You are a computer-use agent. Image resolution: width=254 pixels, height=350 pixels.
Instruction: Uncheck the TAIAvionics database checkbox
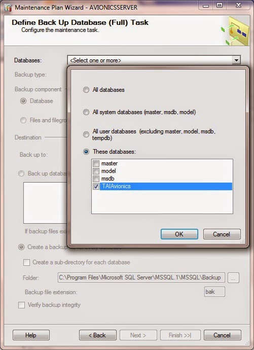click(x=96, y=186)
